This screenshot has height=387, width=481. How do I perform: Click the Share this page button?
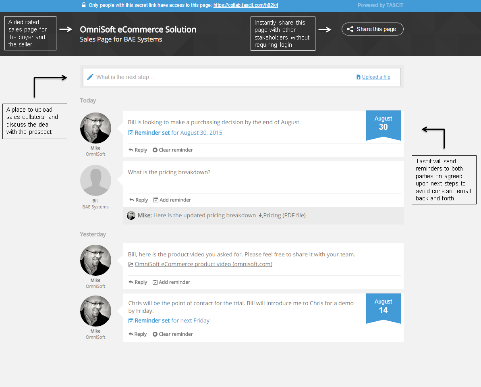click(372, 29)
